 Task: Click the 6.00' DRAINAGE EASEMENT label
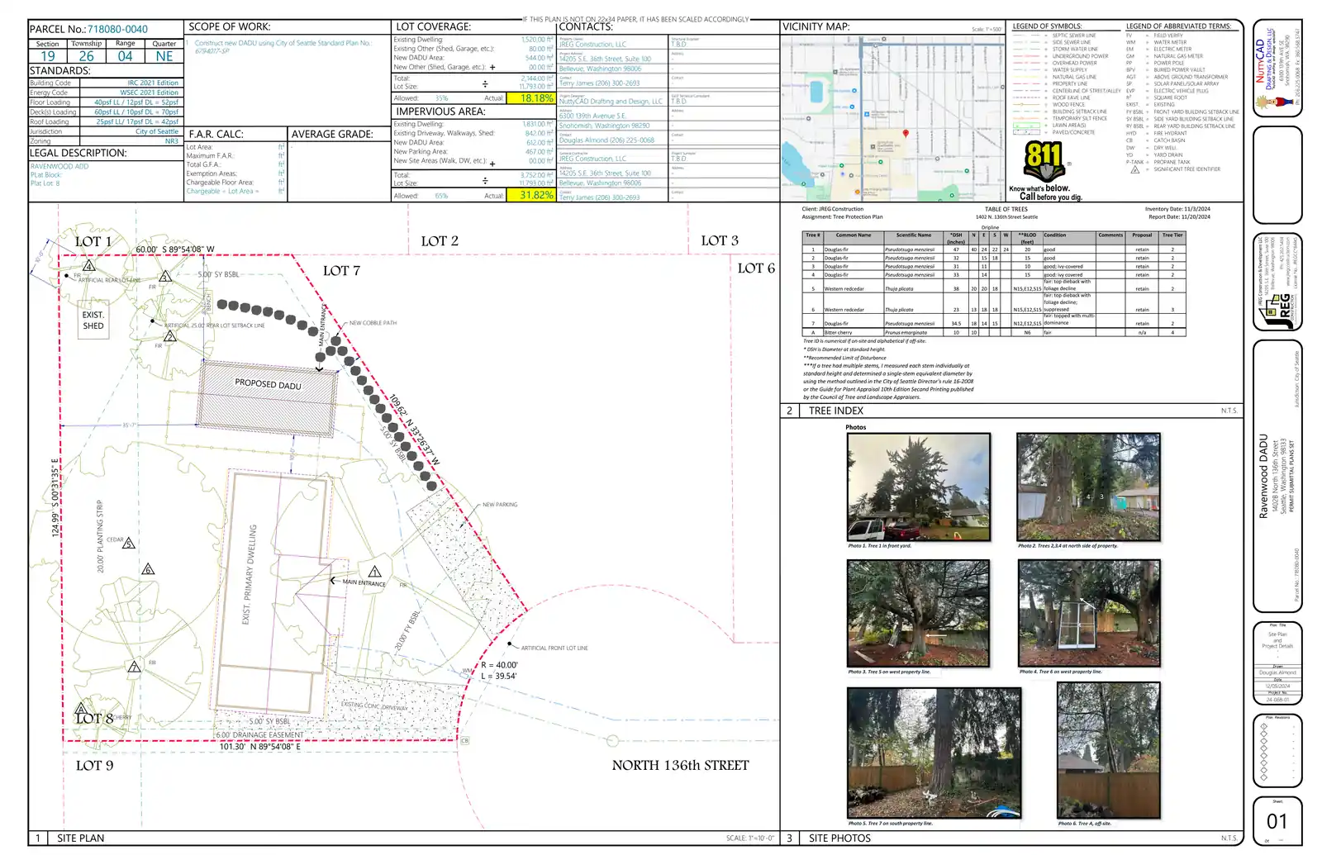(x=259, y=734)
